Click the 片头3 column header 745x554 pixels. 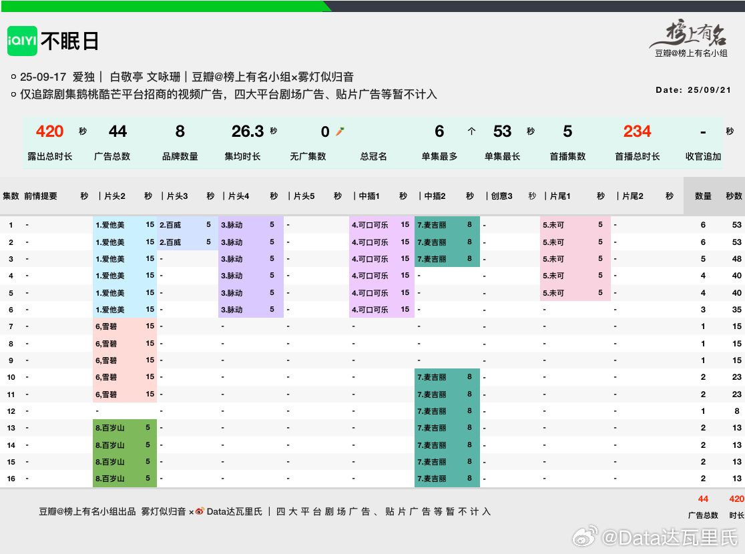[177, 196]
